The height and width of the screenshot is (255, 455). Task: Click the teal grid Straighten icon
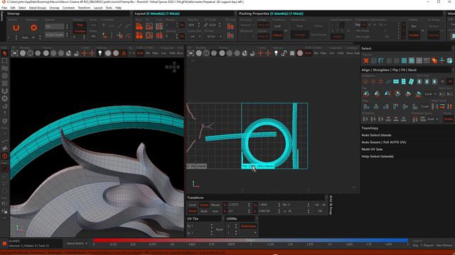(x=396, y=82)
